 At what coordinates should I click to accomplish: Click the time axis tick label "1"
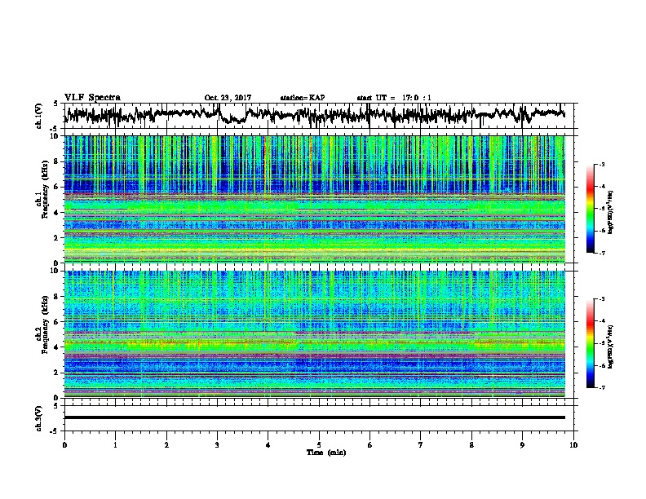click(x=115, y=445)
